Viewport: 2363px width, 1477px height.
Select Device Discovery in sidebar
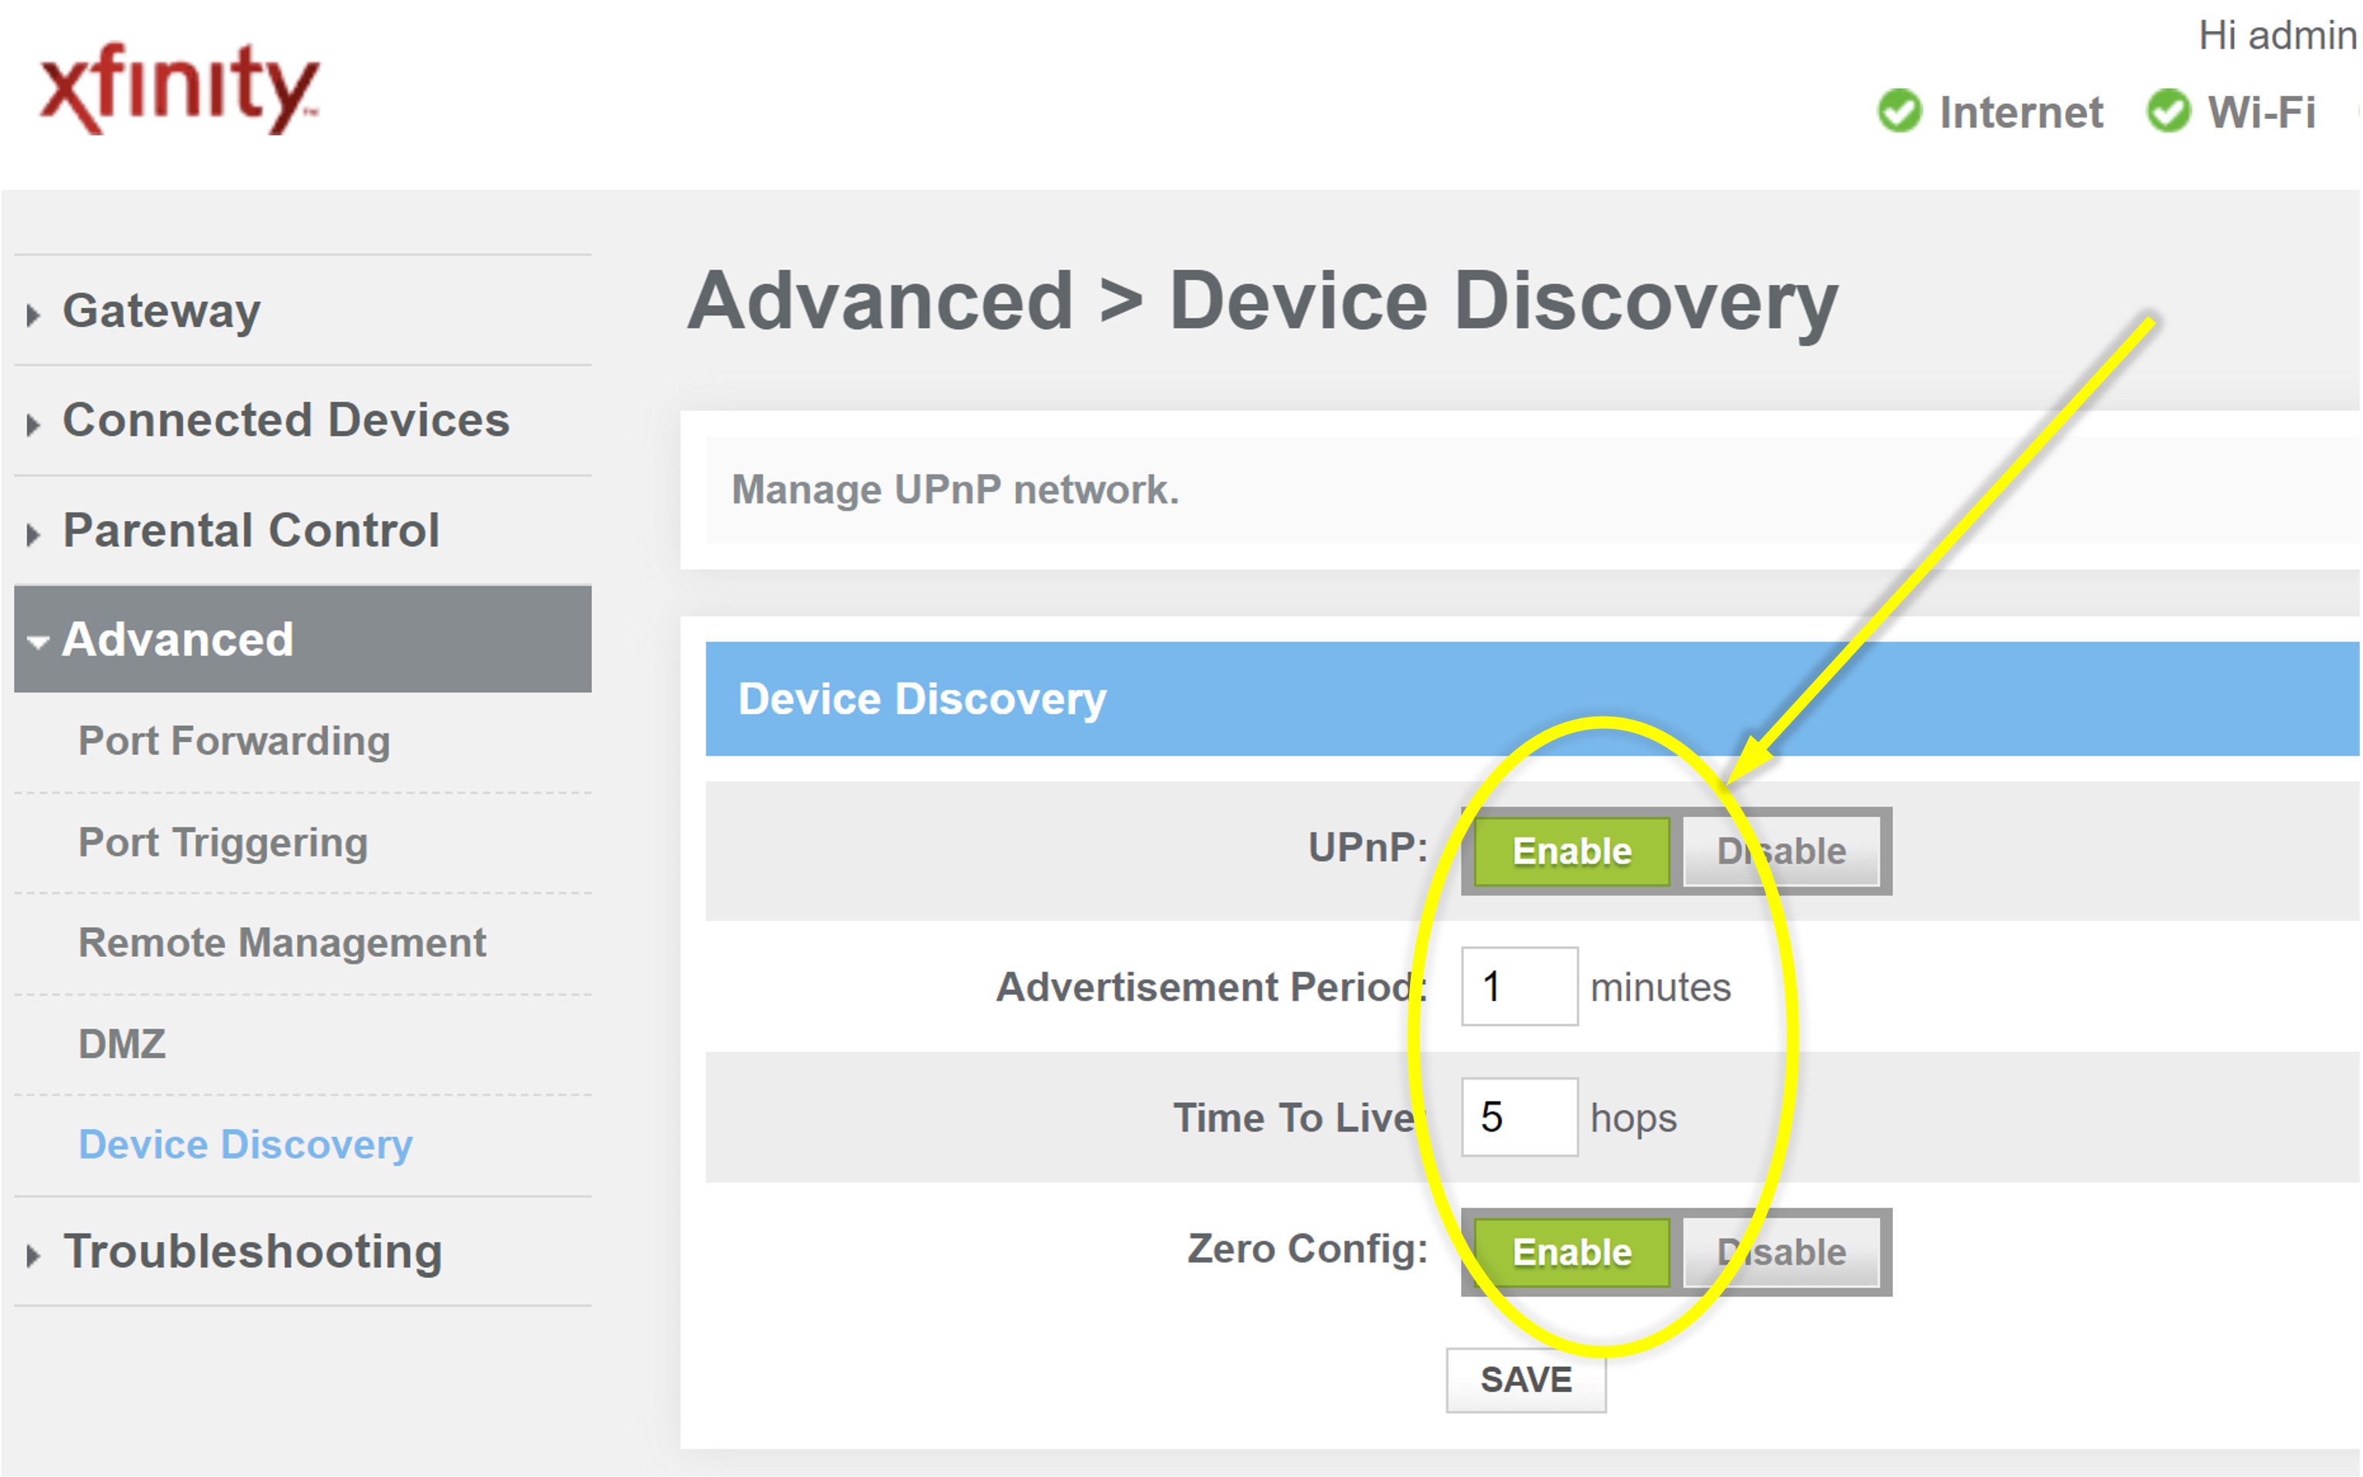(x=245, y=1145)
